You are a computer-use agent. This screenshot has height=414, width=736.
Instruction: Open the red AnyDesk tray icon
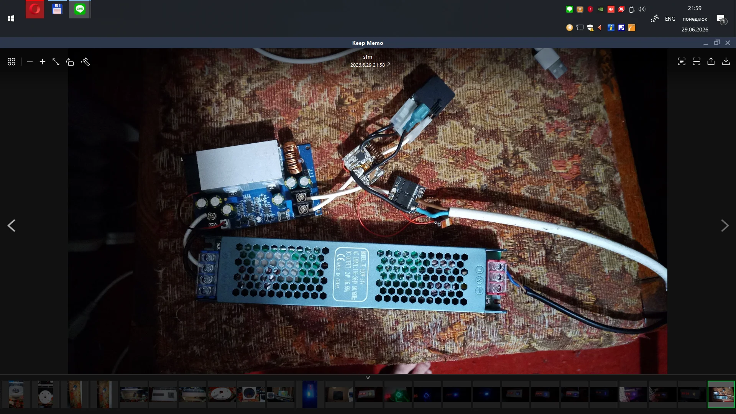click(611, 9)
